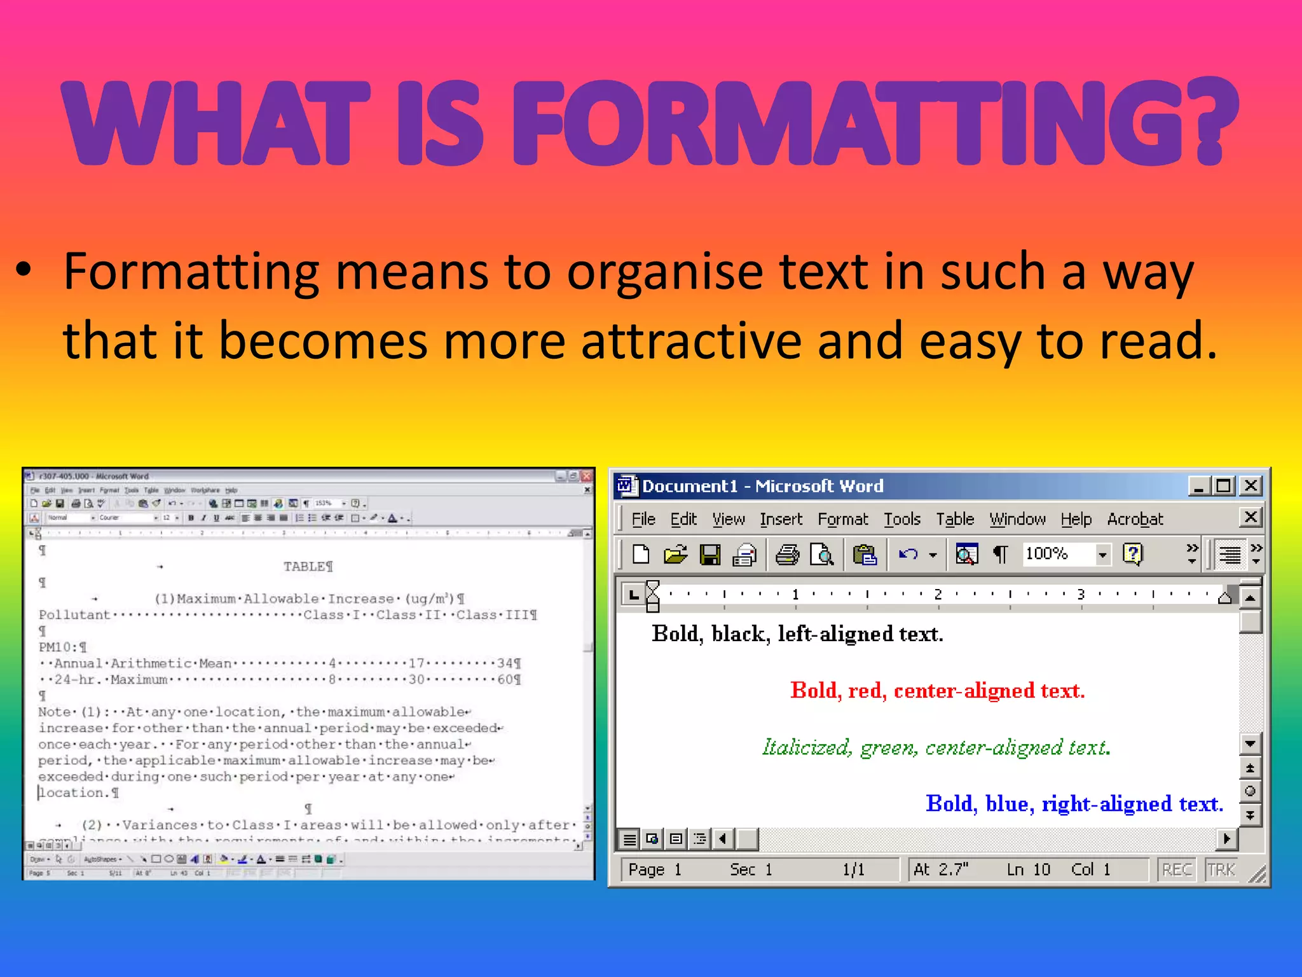This screenshot has height=977, width=1302.
Task: Open the Undo history dropdown arrow
Action: coord(933,555)
